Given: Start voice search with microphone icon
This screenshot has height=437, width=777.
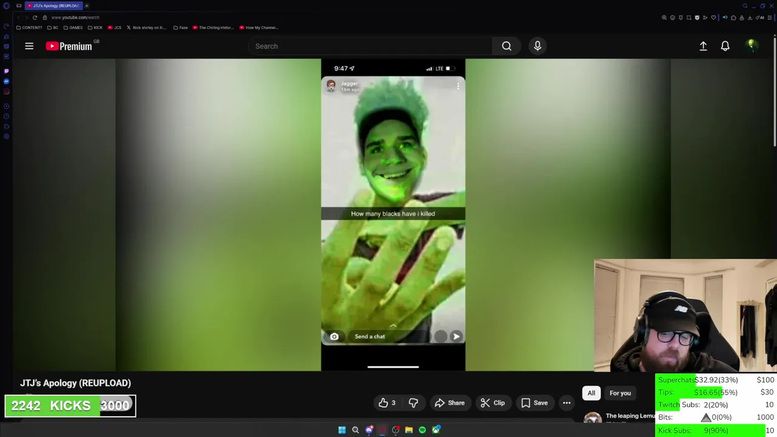Looking at the screenshot, I should 537,46.
